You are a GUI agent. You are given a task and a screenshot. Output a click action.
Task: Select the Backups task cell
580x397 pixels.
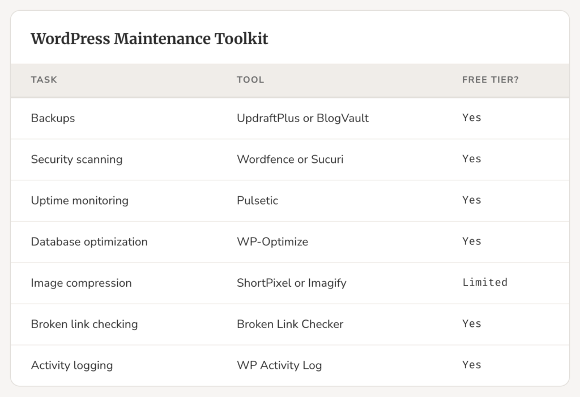[x=53, y=118]
